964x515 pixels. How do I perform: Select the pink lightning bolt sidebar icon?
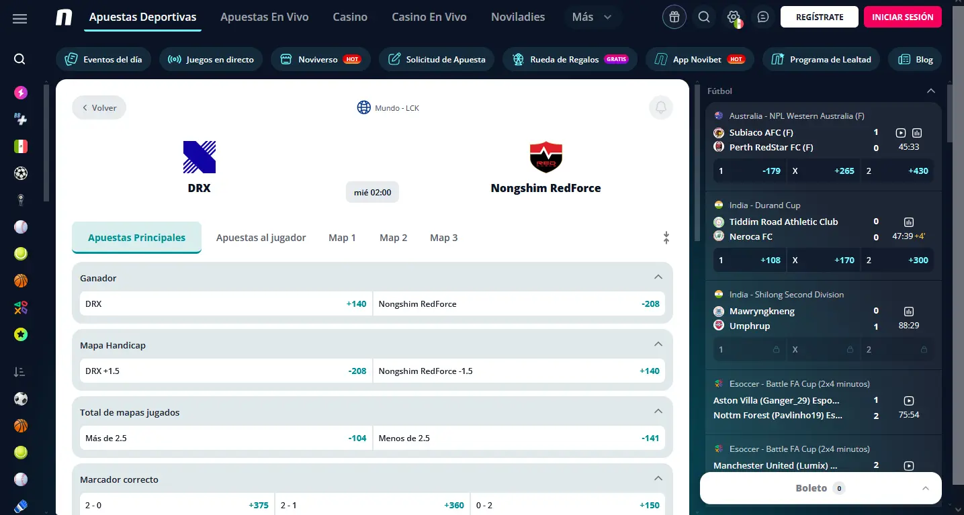tap(21, 93)
